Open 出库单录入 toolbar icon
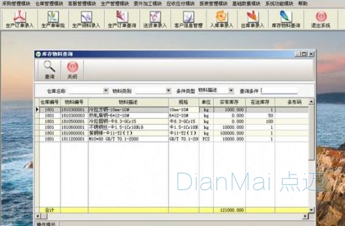 pyautogui.click(x=252, y=19)
